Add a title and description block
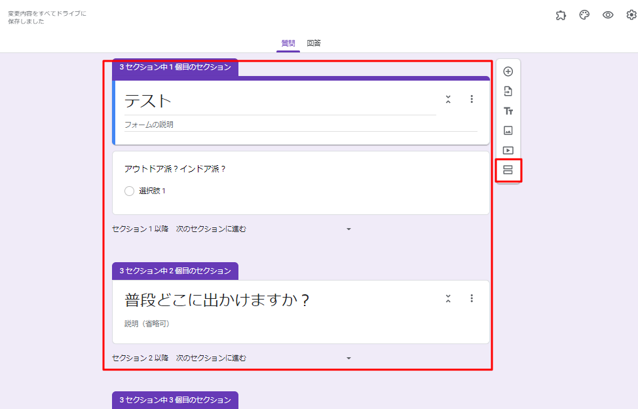 [508, 111]
